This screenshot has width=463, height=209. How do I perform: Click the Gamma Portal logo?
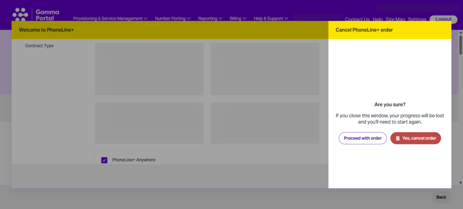(36, 14)
